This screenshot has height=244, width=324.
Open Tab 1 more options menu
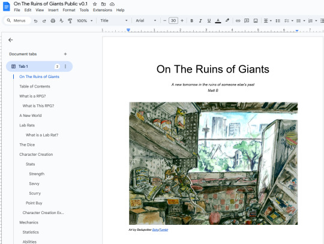65,67
